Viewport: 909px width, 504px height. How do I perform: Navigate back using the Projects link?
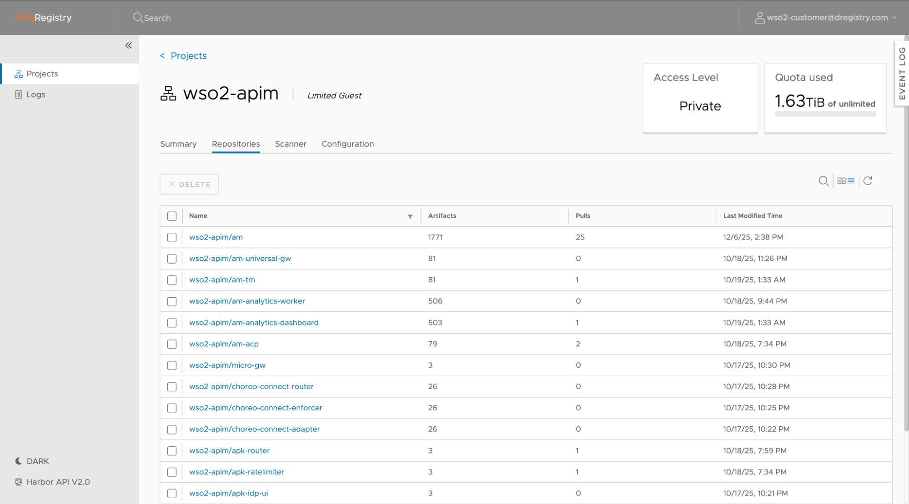coord(183,55)
